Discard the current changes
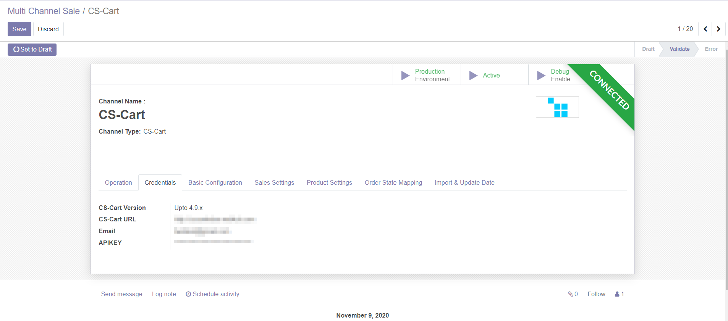This screenshot has height=321, width=728. 48,29
